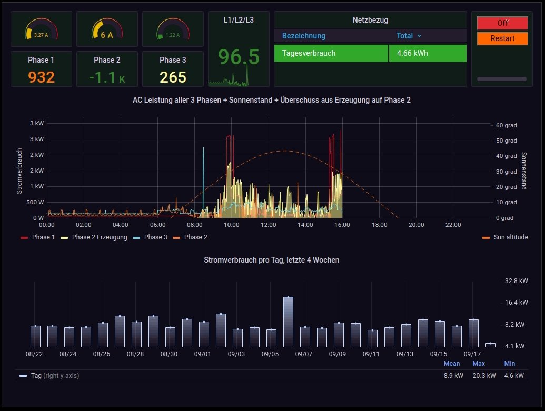Sort table by the Bezeichnung column header
Viewport: 545px width, 411px height.
(304, 36)
